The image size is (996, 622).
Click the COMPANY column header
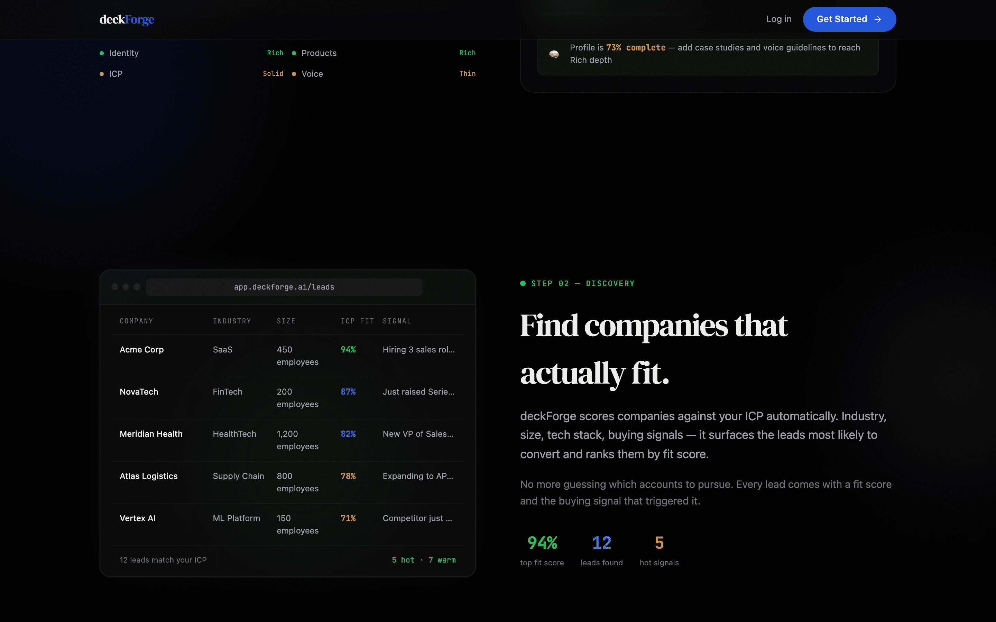point(136,321)
